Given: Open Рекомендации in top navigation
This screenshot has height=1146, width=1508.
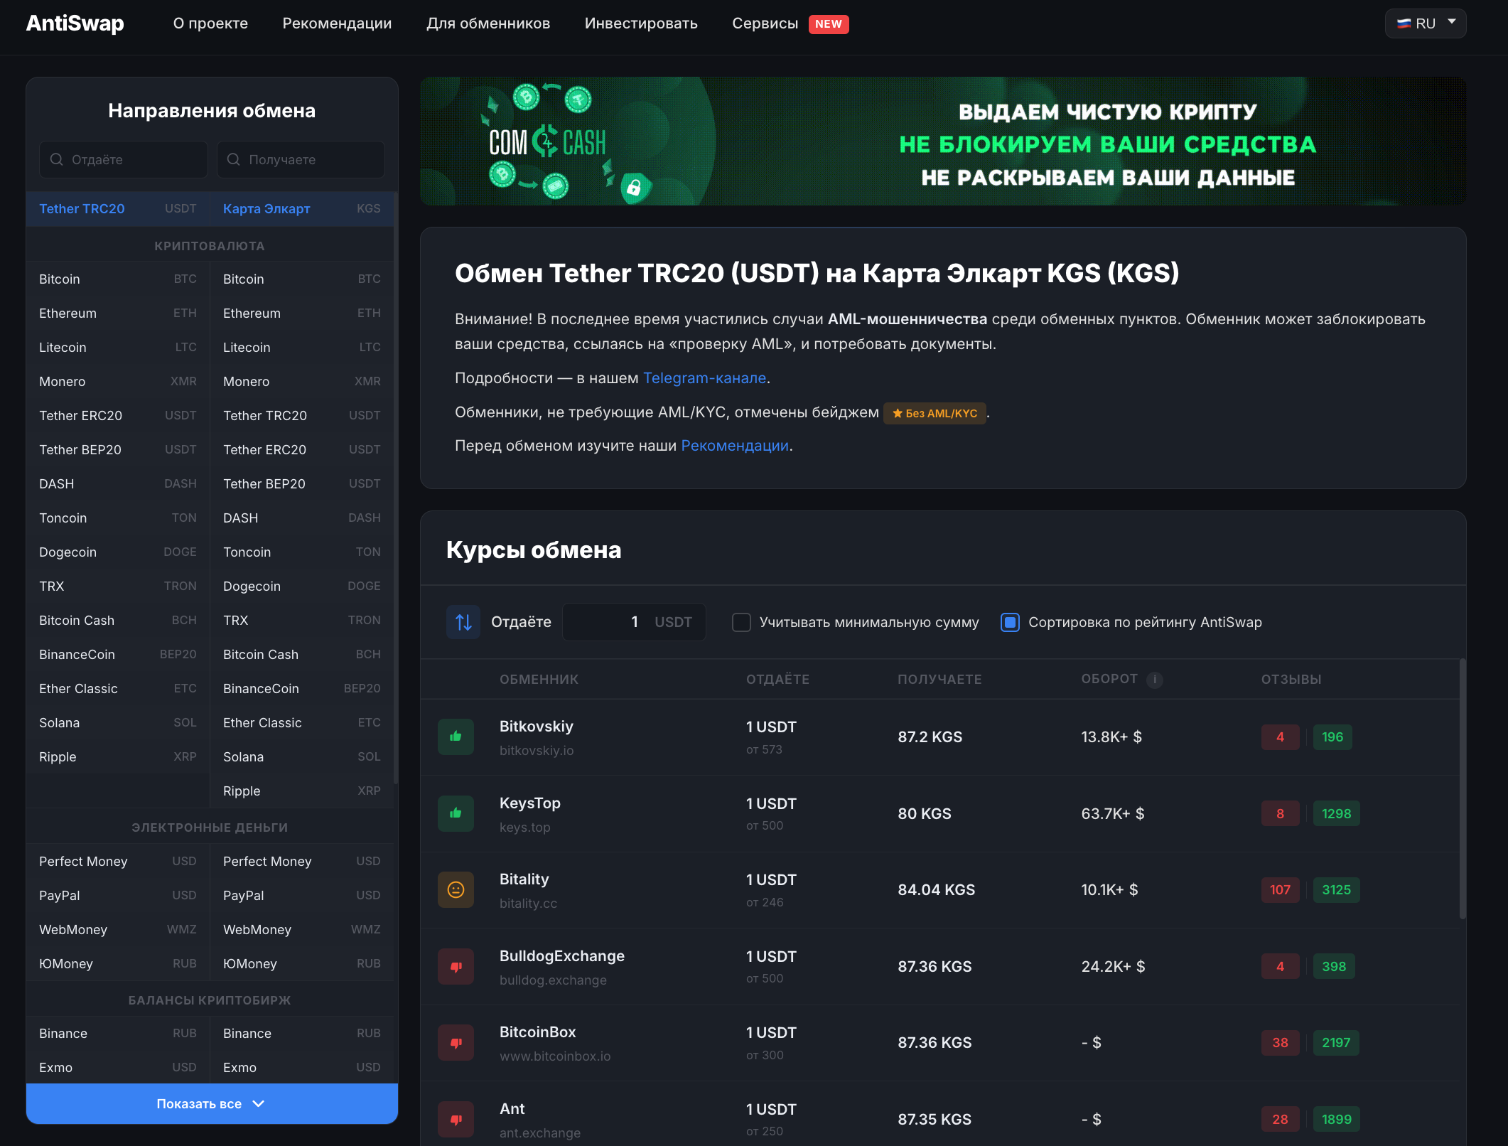Looking at the screenshot, I should (x=337, y=23).
